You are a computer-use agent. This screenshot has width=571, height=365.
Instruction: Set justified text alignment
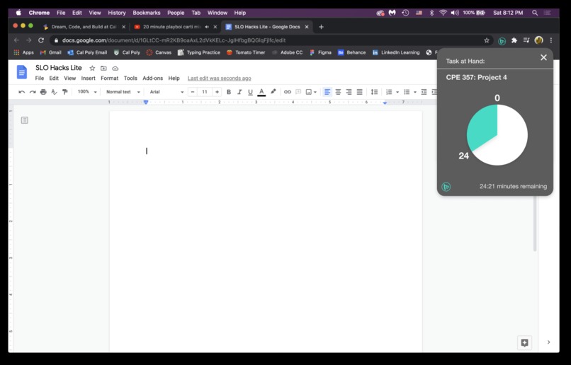pos(359,92)
